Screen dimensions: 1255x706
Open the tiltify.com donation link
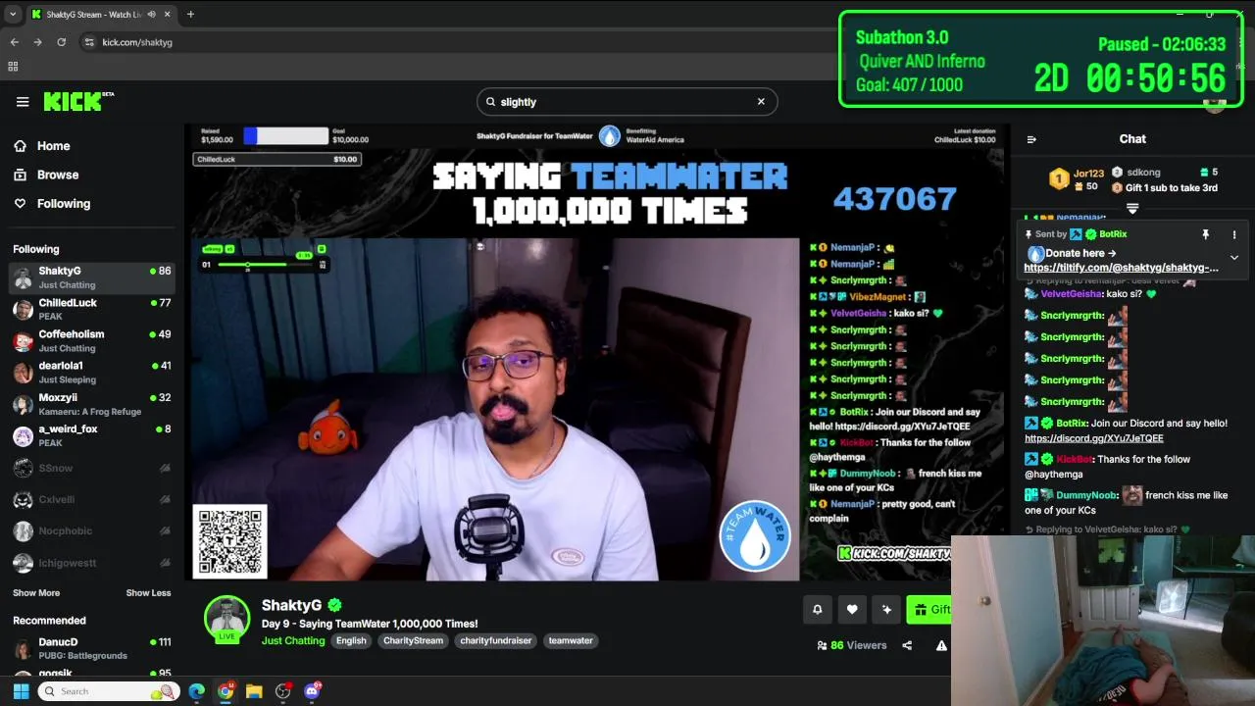[x=1121, y=268]
